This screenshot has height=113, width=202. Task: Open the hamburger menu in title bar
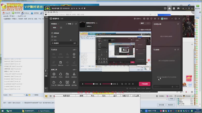pos(159,19)
